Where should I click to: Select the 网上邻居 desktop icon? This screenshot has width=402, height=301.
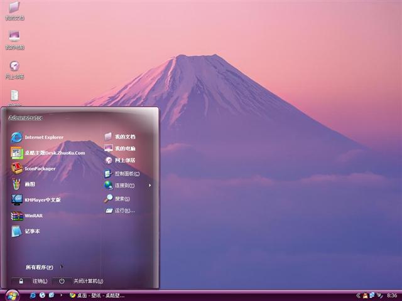[14, 70]
